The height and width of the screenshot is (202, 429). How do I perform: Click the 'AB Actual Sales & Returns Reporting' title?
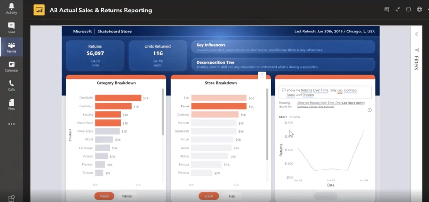coord(101,11)
